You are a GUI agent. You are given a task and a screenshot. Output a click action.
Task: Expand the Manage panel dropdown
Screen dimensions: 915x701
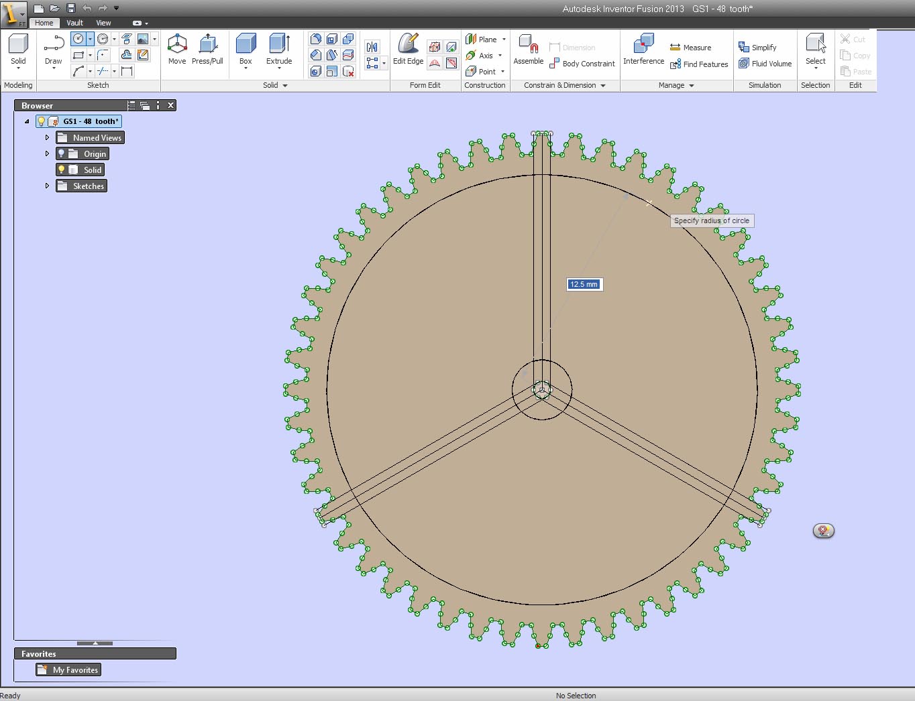point(692,86)
